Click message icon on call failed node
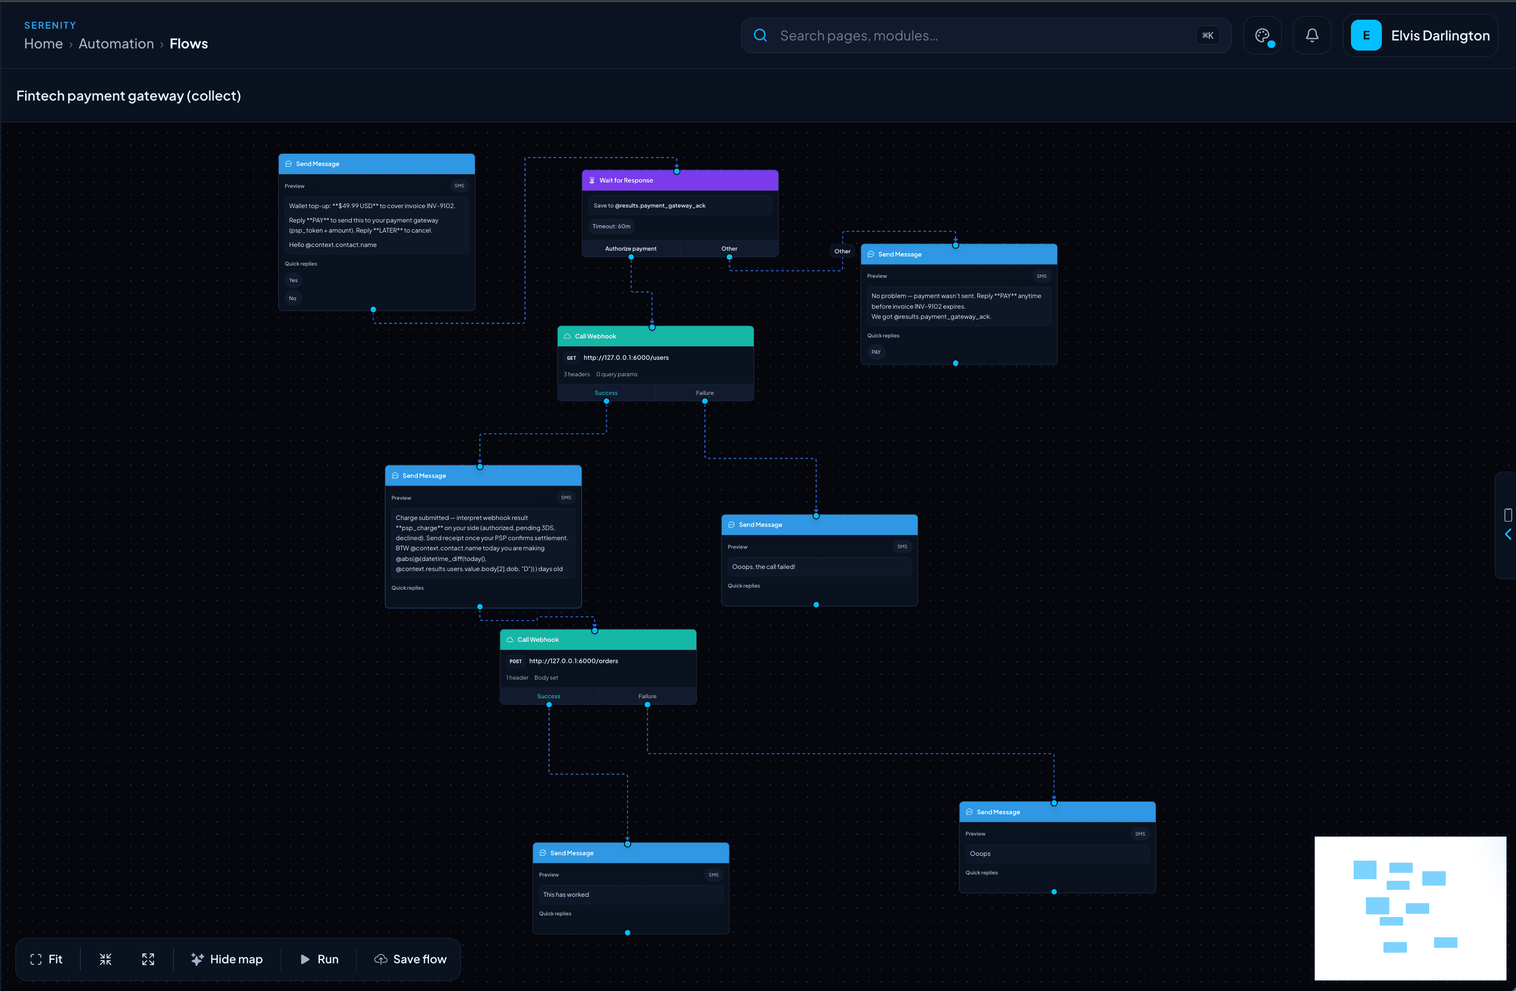The image size is (1516, 991). click(x=731, y=525)
